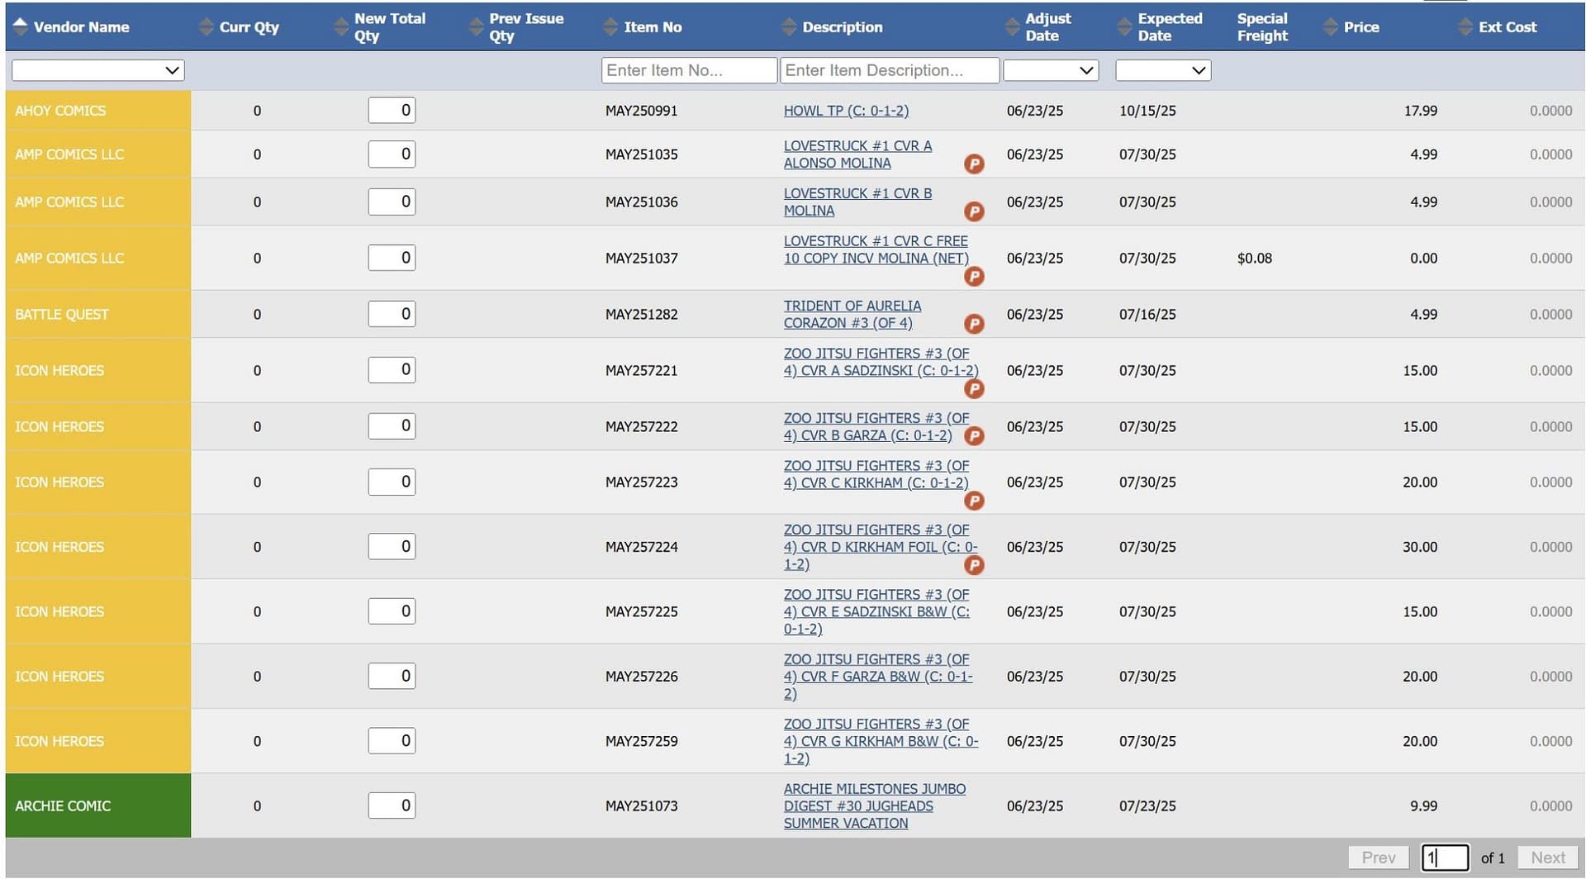This screenshot has height=879, width=1586.
Task: Open Zoo Jitsu CVR G Kirkham B&W link
Action: tap(881, 741)
